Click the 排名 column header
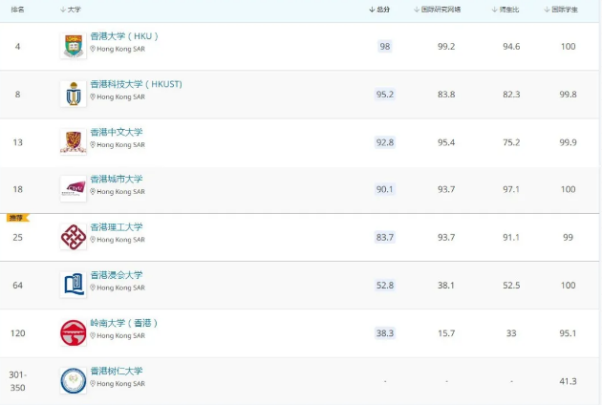This screenshot has width=602, height=405. pos(17,10)
